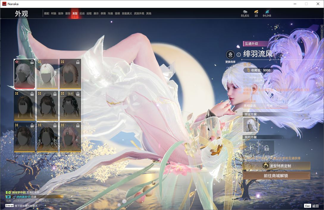Select the preset scheme thumbnail under 预设方案
Image resolution: width=324 pixels, height=210 pixels.
pos(251,125)
